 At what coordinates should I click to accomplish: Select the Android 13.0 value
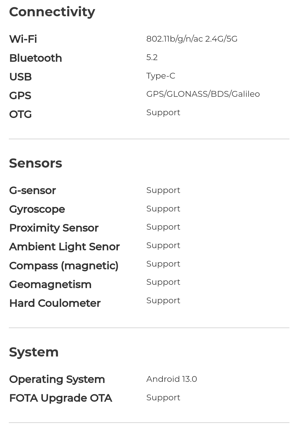(x=172, y=379)
